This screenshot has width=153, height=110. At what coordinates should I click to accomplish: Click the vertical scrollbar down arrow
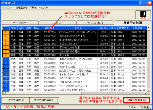(149, 90)
